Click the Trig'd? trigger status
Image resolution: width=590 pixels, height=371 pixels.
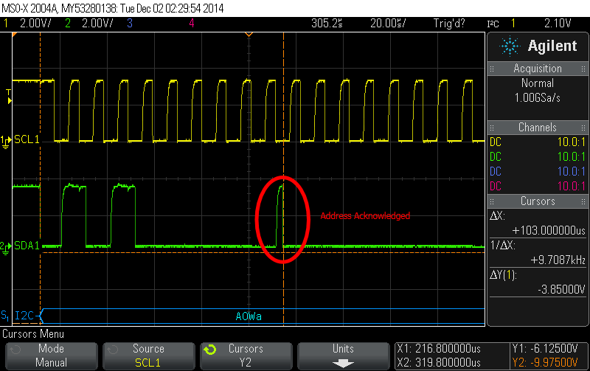[x=449, y=24]
